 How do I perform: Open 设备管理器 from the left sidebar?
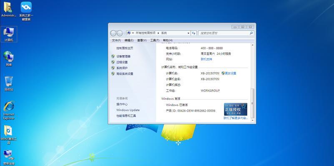(123, 56)
